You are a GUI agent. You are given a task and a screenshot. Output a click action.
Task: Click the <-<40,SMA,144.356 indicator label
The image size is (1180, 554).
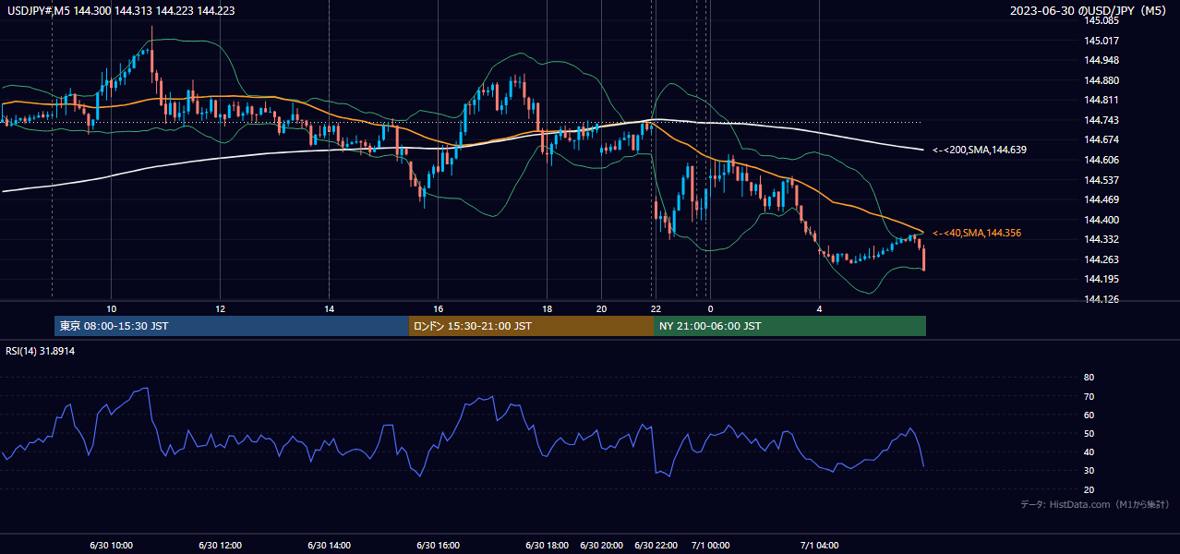[977, 233]
